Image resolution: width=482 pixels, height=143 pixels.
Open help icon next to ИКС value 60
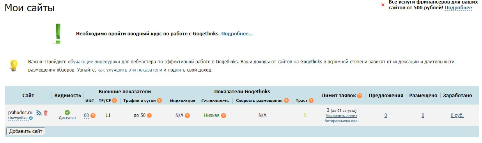coord(93,115)
